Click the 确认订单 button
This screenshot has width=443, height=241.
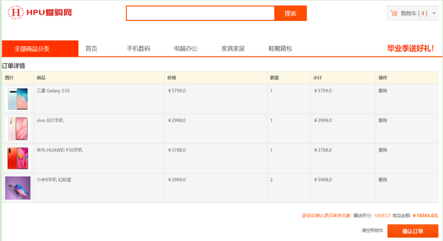click(413, 231)
